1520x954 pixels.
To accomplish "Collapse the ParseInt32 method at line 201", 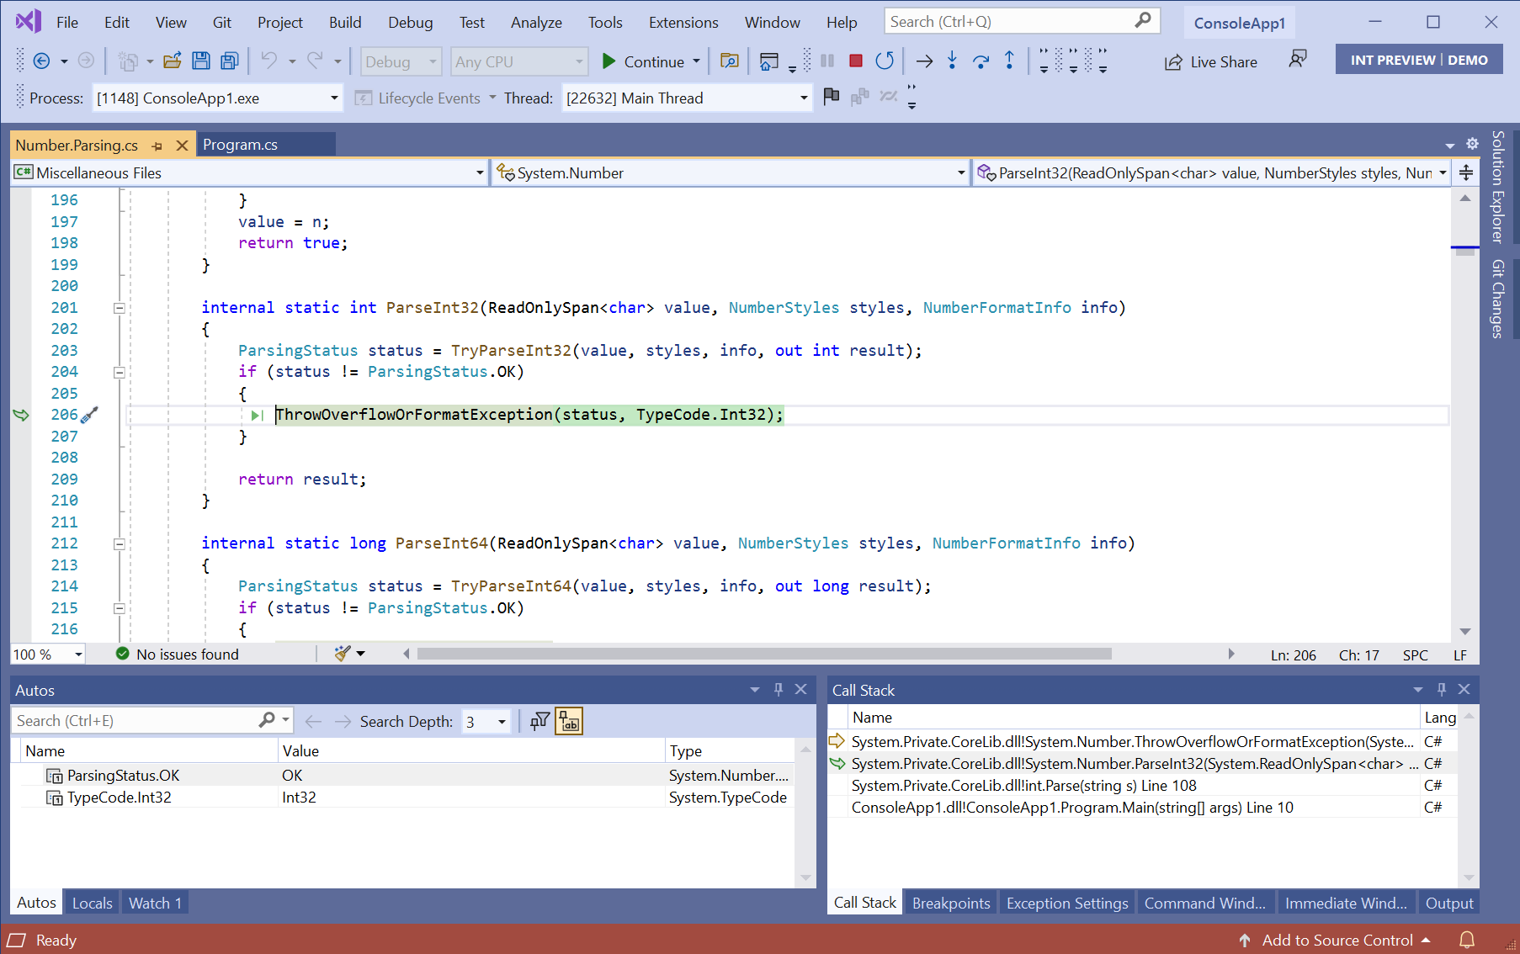I will click(x=120, y=308).
